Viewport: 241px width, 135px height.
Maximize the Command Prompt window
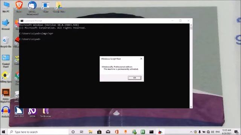[180, 21]
